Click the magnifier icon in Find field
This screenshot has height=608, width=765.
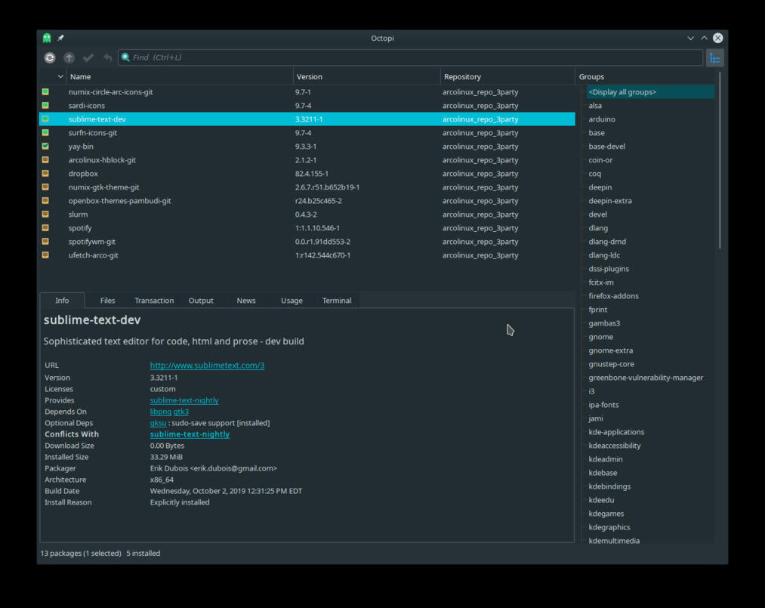[125, 57]
